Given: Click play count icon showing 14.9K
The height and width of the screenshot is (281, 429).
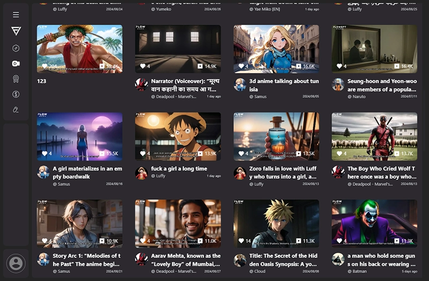Looking at the screenshot, I should tap(200, 66).
